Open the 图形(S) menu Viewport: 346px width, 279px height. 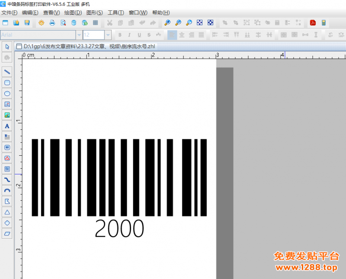coord(94,13)
